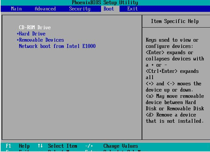Switch to the Advanced tab

click(45, 9)
